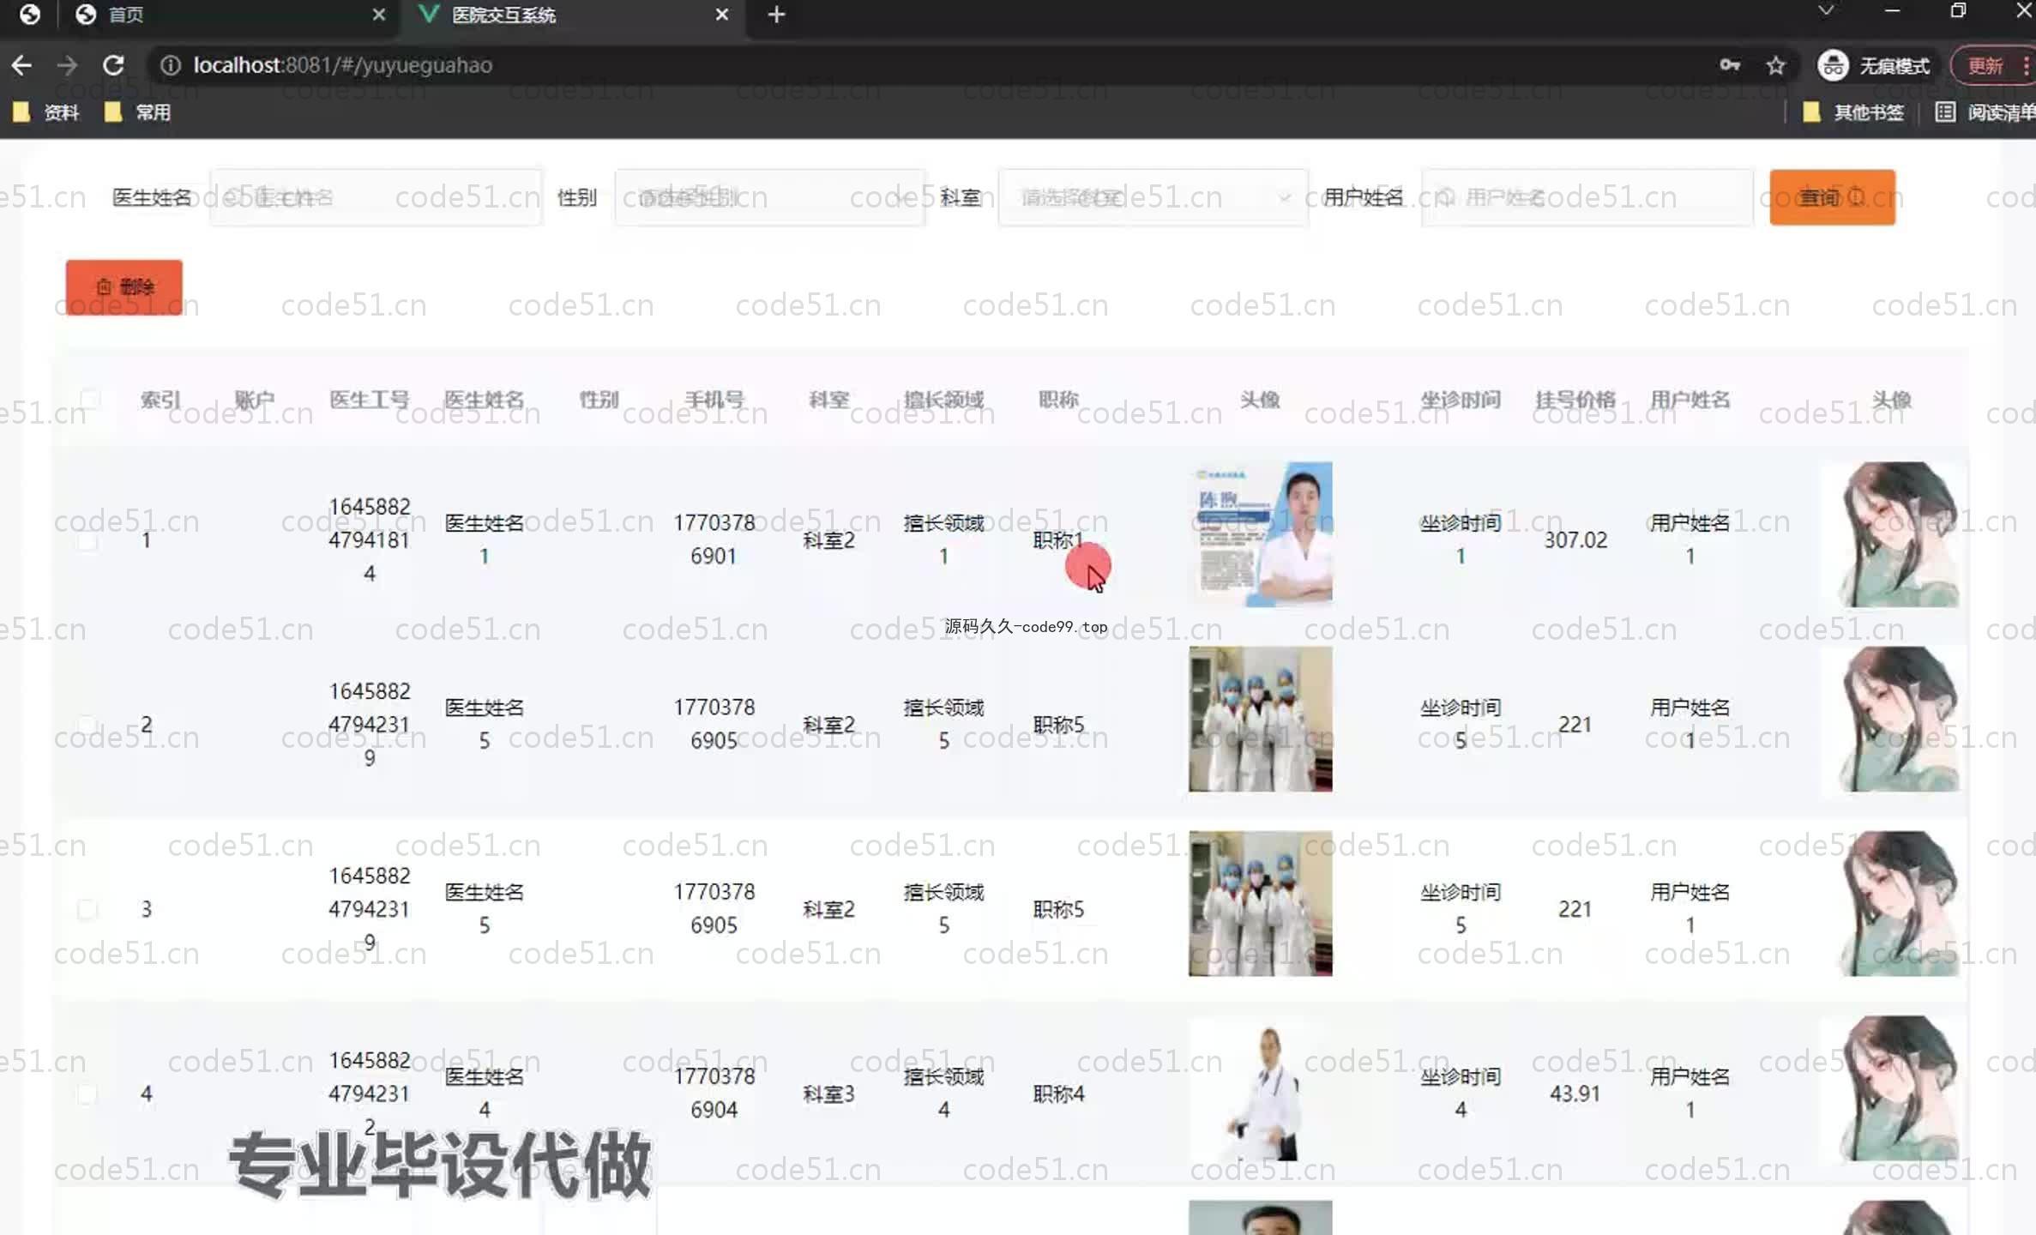Screen dimensions: 2036x1235
Task: Click the browser back arrow
Action: pyautogui.click(x=21, y=65)
